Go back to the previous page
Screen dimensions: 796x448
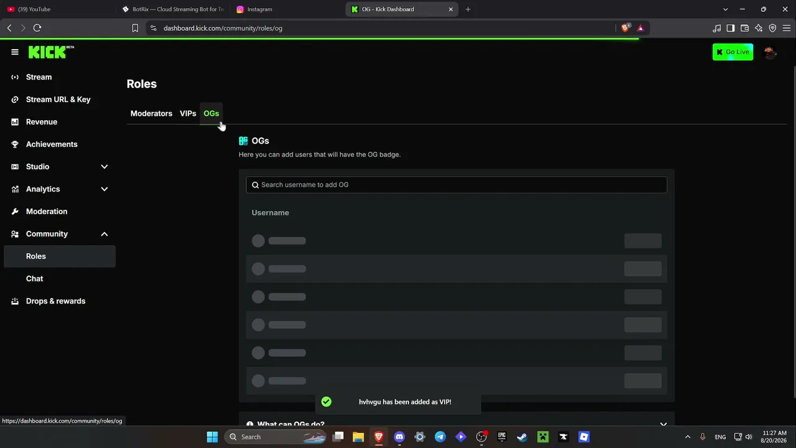9,28
